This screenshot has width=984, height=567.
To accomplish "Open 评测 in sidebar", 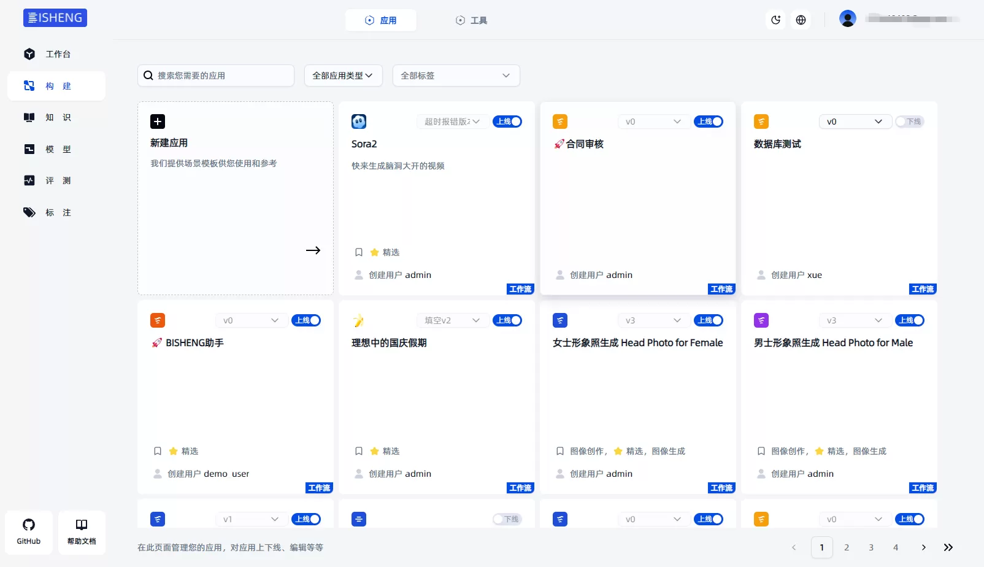I will [56, 180].
